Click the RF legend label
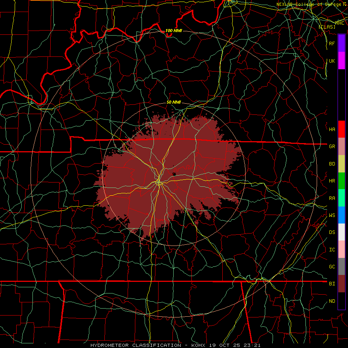This screenshot has height=348, width=348. tap(332, 43)
